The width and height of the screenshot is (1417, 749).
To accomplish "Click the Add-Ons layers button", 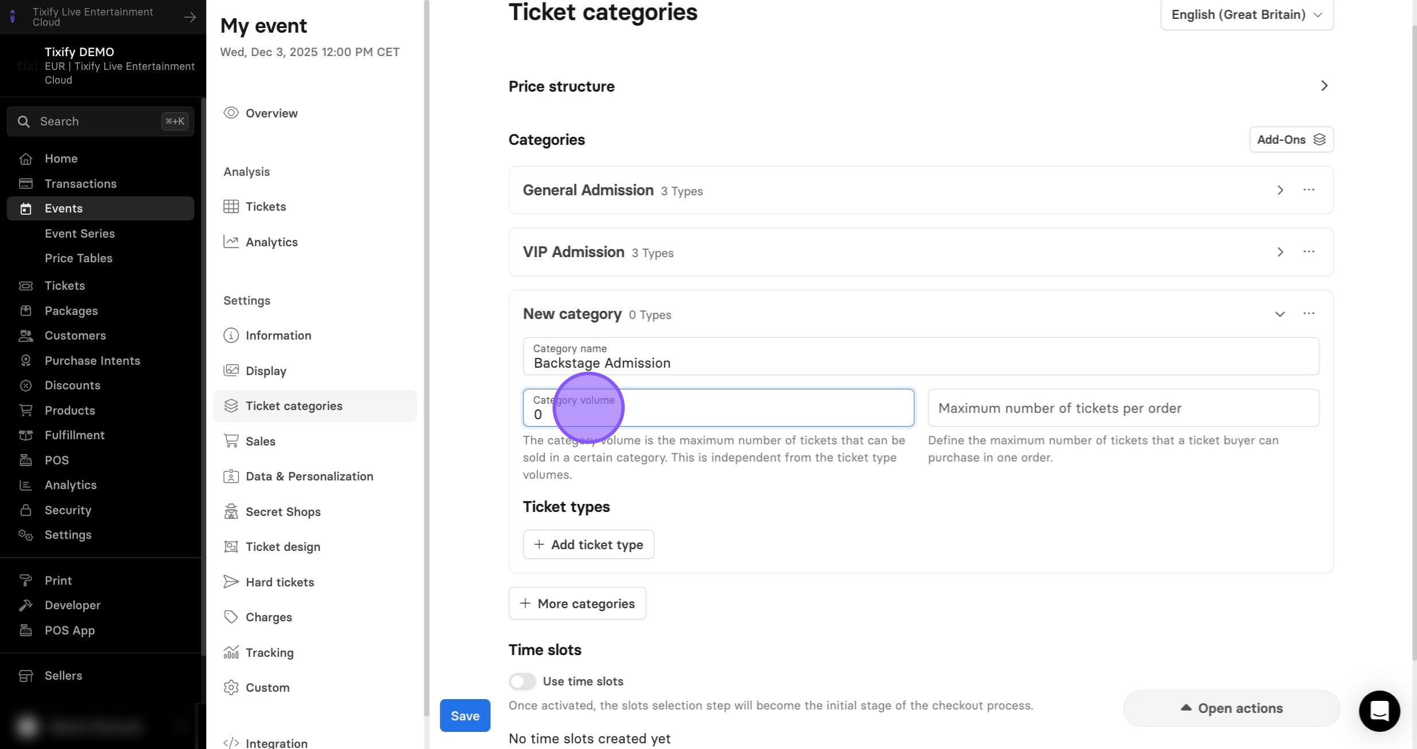I will click(1291, 140).
